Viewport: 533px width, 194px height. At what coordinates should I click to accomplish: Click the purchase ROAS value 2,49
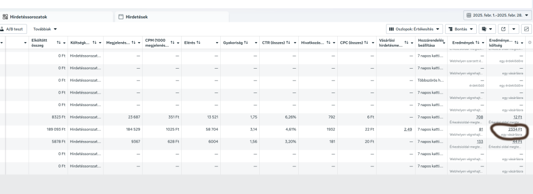[408, 129]
